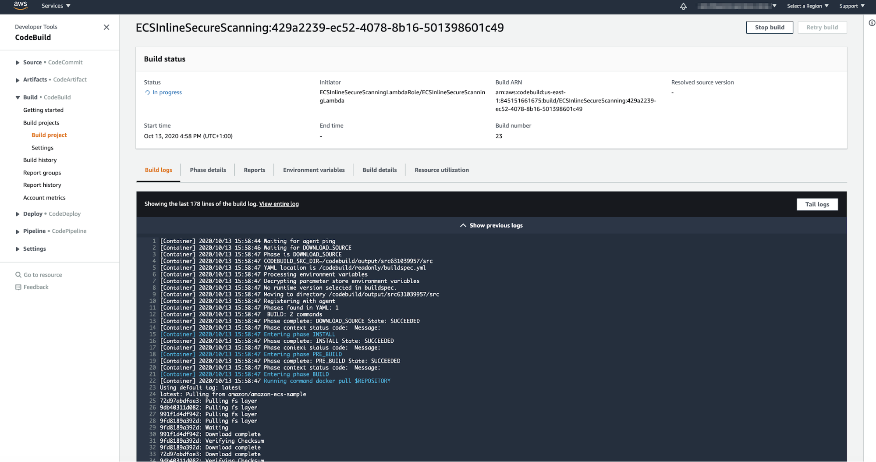Open Getting started in sidebar
The height and width of the screenshot is (462, 876).
tap(43, 110)
